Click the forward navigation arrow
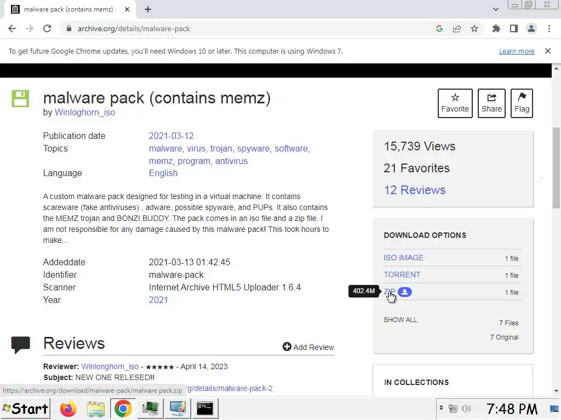561x420 pixels. pyautogui.click(x=30, y=28)
